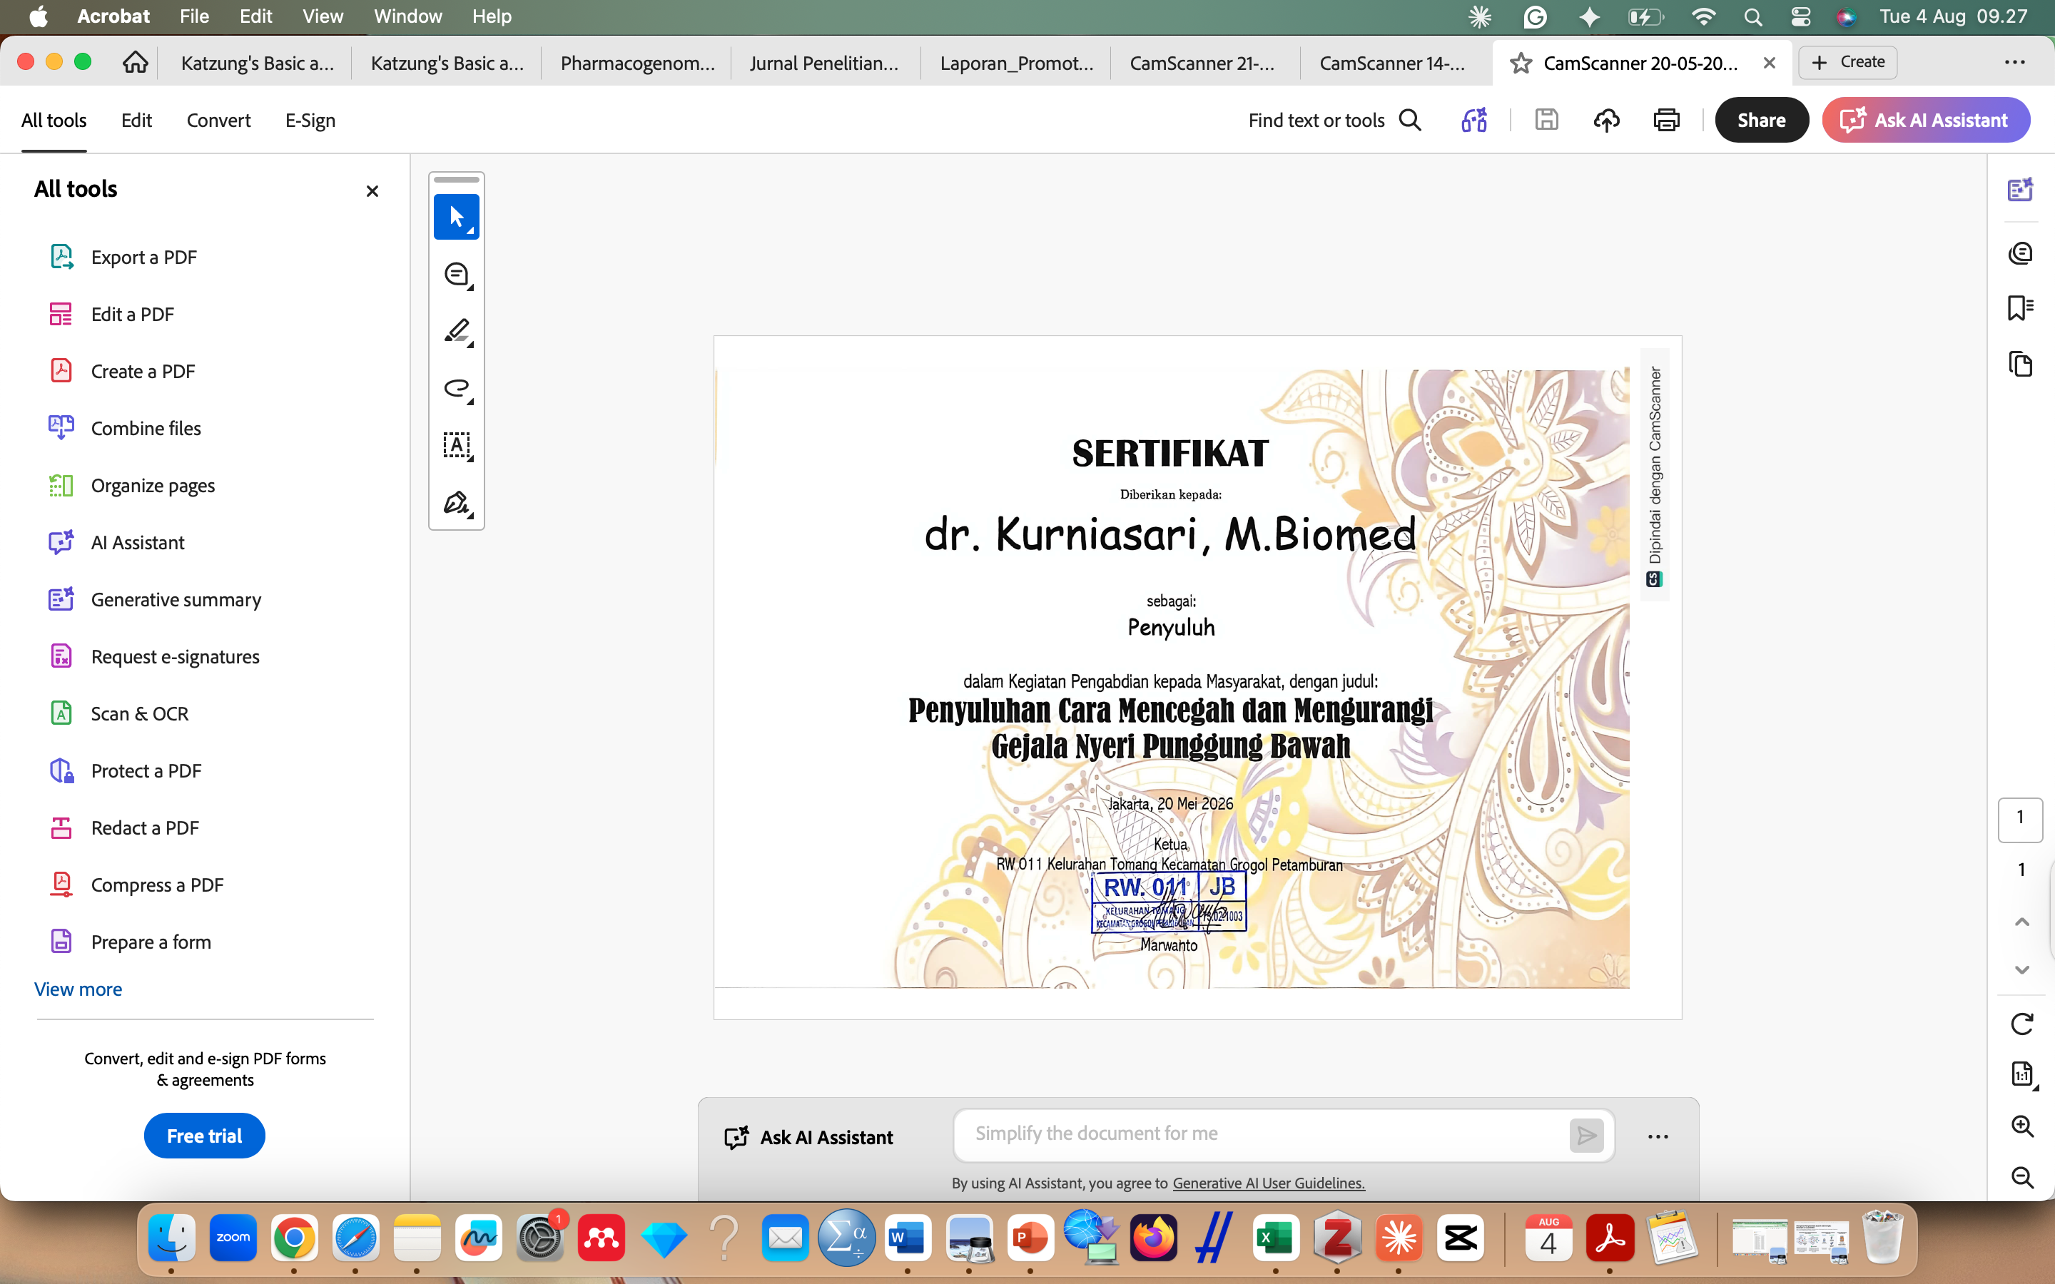Star the CamScanner 20-05 document tab
The width and height of the screenshot is (2055, 1284).
[x=1521, y=63]
